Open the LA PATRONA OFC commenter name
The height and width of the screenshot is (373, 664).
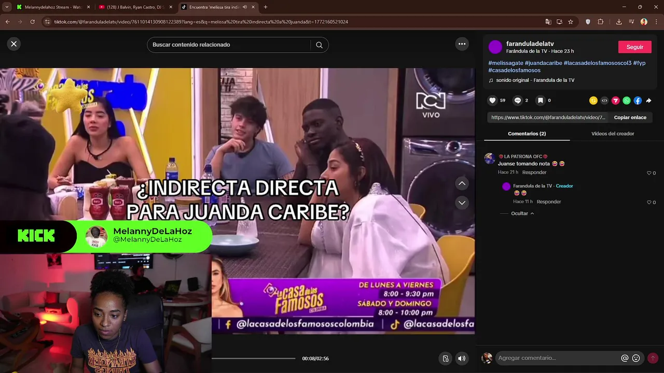click(523, 156)
